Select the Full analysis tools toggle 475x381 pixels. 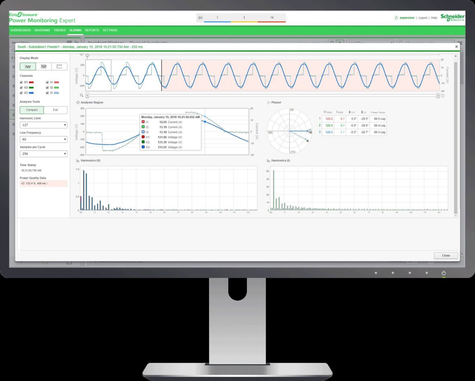coord(55,110)
